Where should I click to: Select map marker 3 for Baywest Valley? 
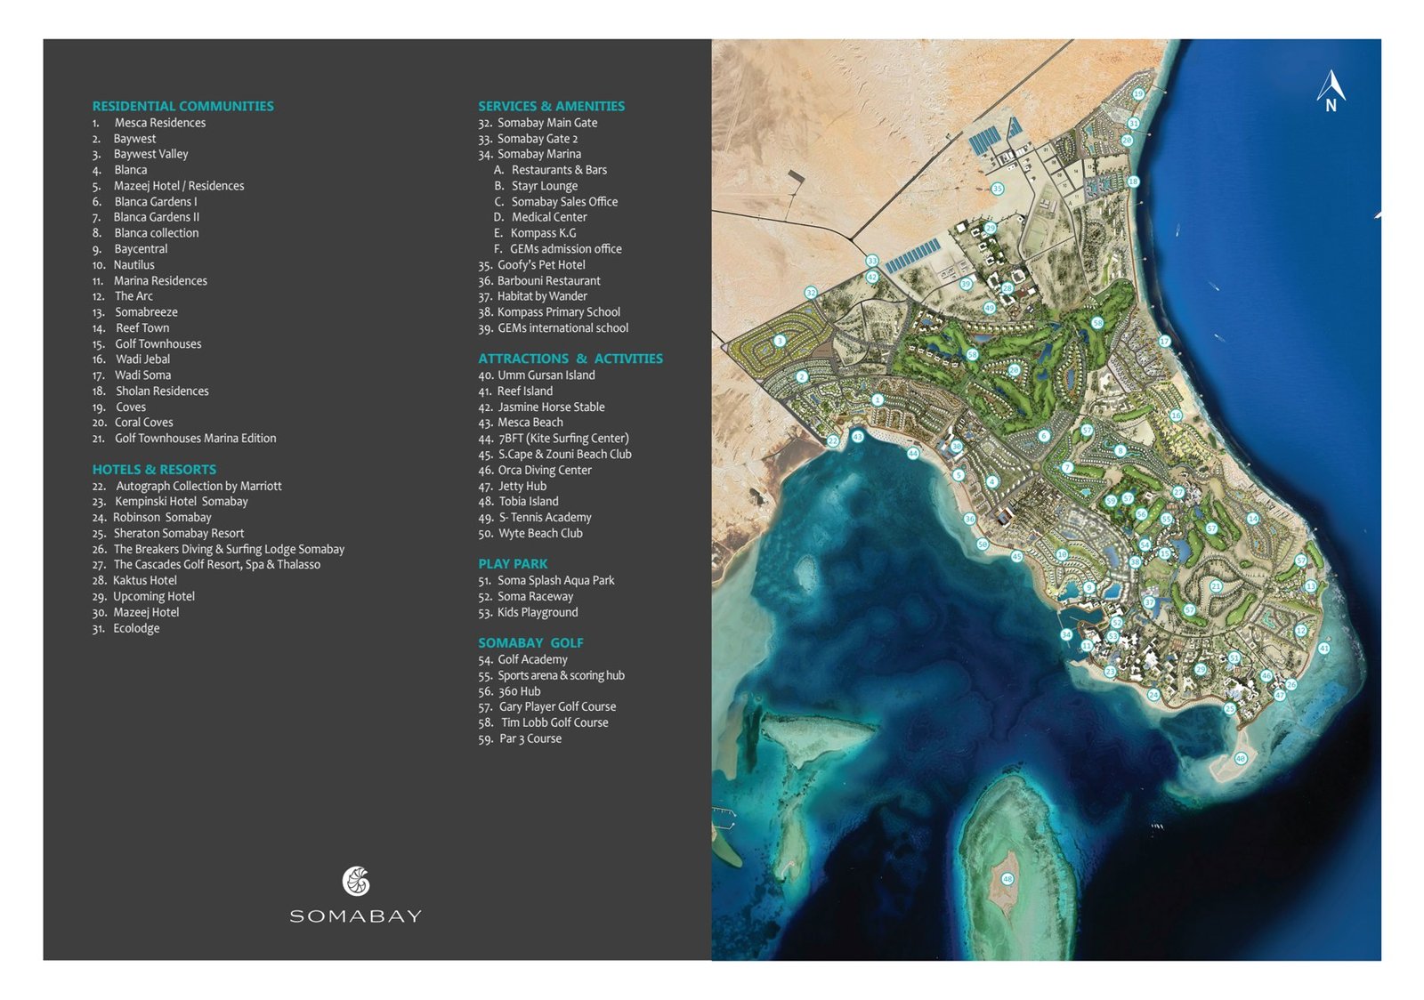tap(780, 341)
